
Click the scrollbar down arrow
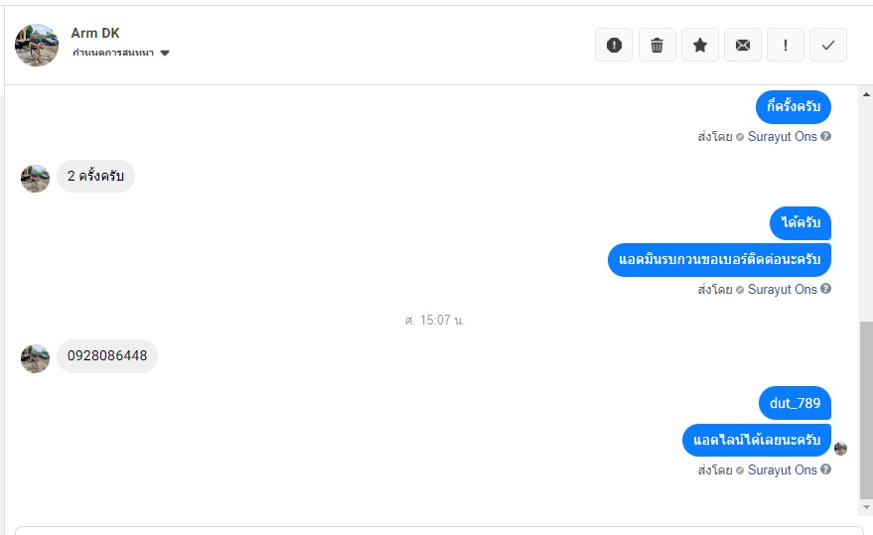pyautogui.click(x=866, y=508)
